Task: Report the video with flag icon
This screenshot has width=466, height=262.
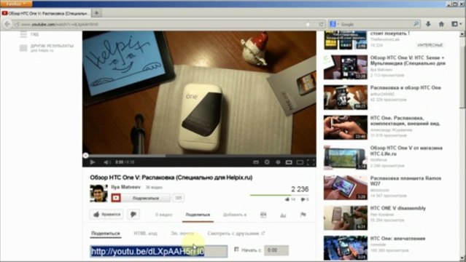Action: coord(303,215)
